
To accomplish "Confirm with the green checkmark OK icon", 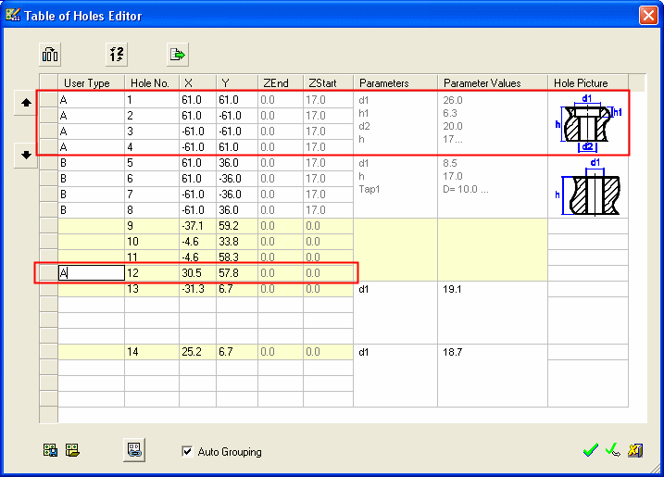I will tap(590, 451).
